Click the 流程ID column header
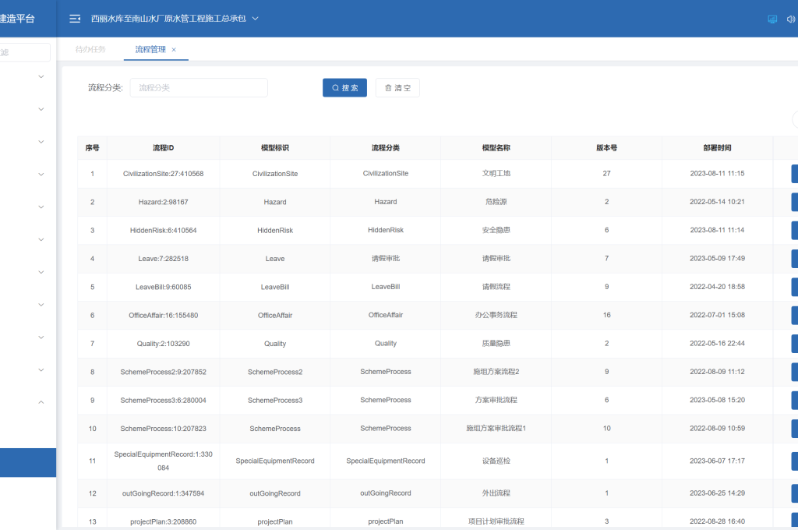 coord(163,148)
